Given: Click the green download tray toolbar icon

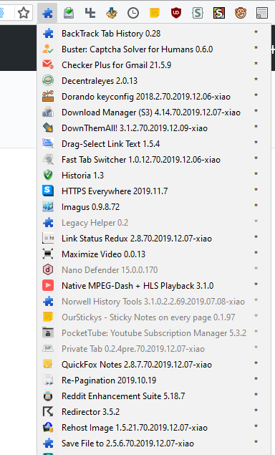Looking at the screenshot, I should (69, 13).
